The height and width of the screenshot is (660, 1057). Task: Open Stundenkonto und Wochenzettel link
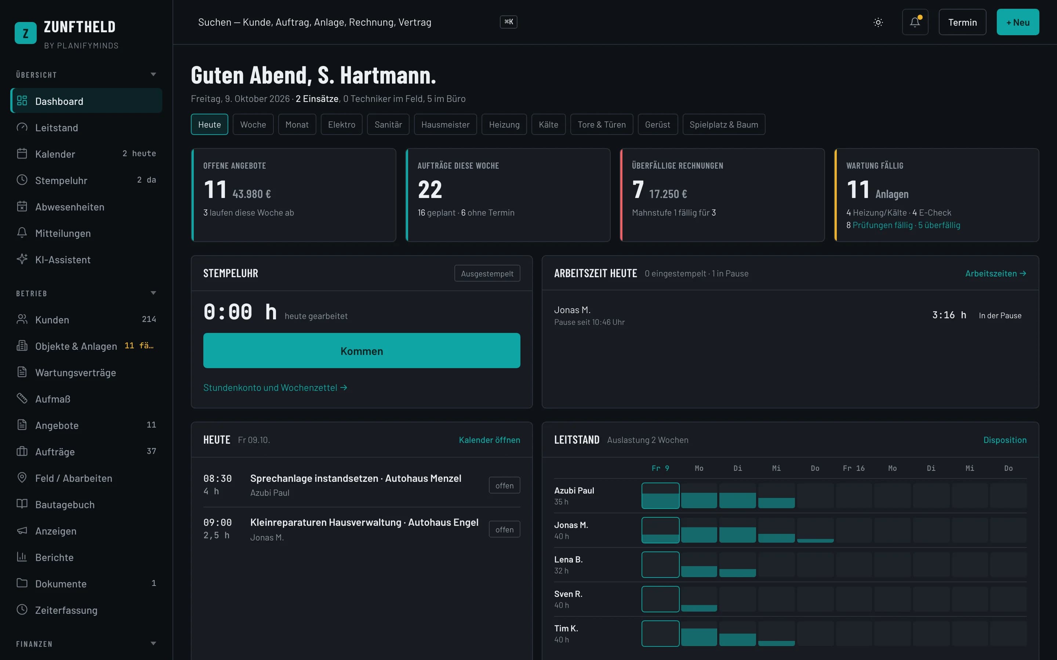click(275, 388)
